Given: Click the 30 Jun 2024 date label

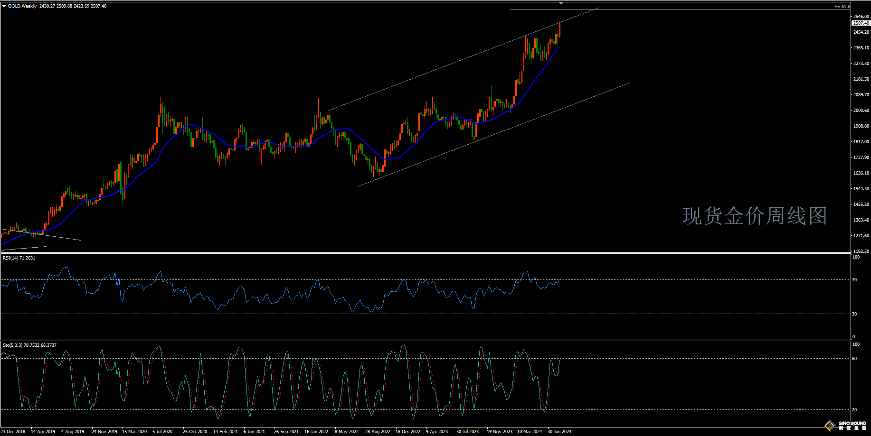Looking at the screenshot, I should click(x=559, y=432).
